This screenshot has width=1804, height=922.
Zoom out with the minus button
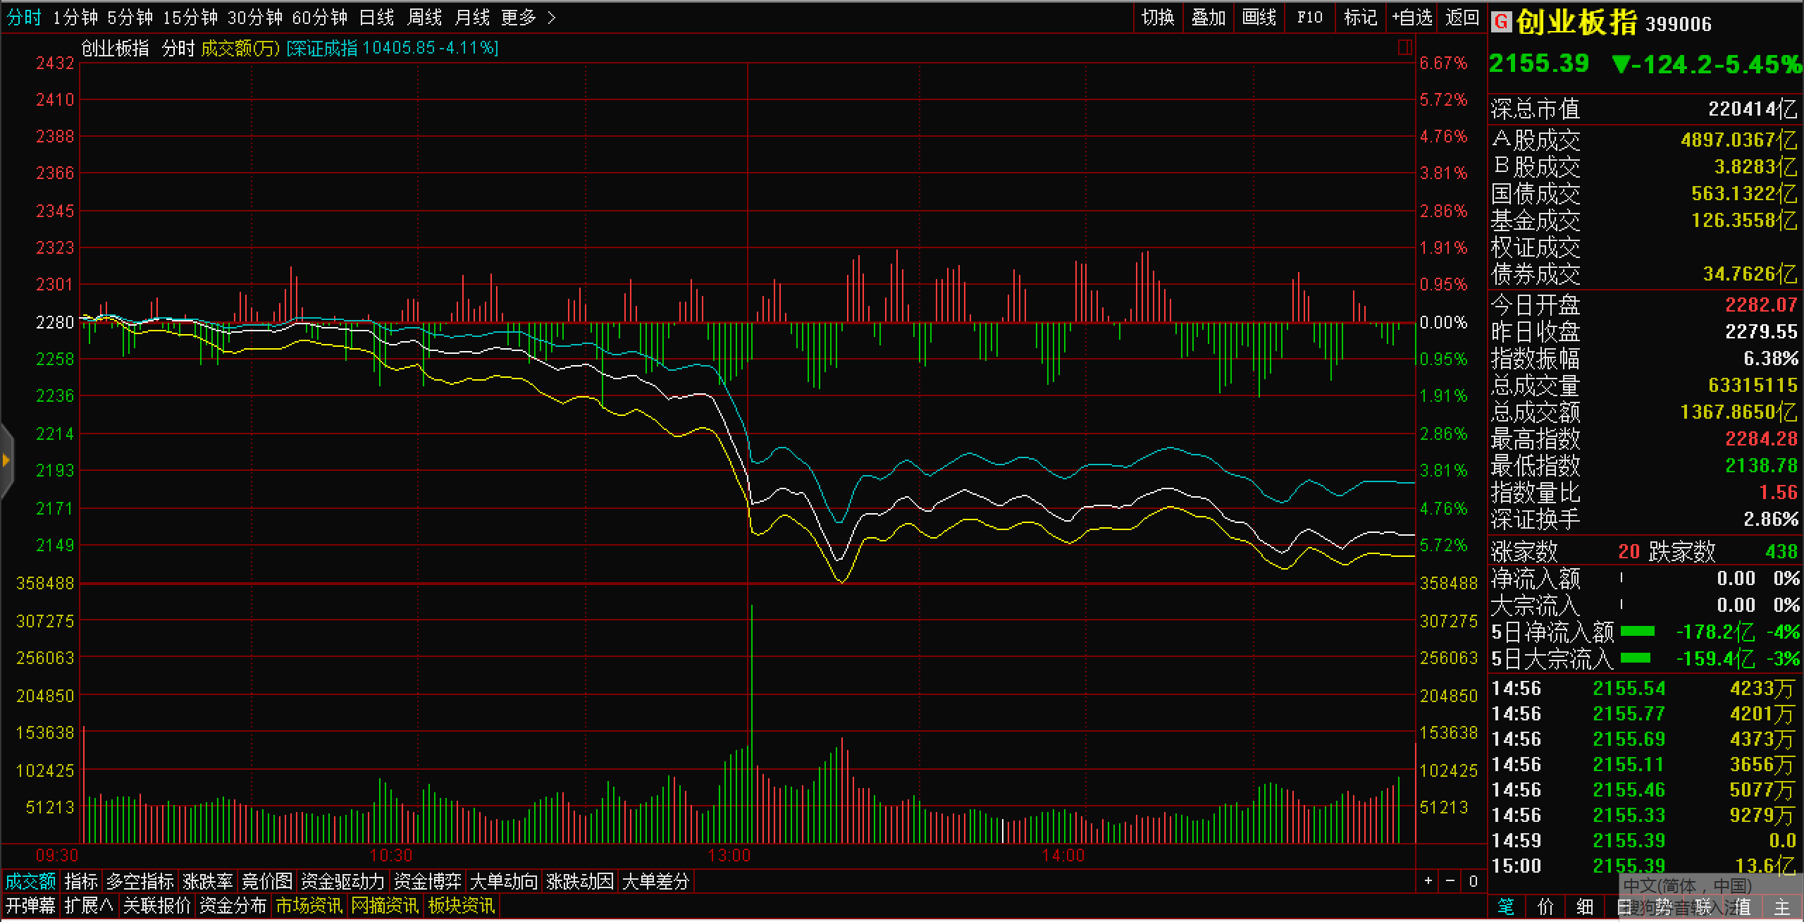tap(1450, 880)
